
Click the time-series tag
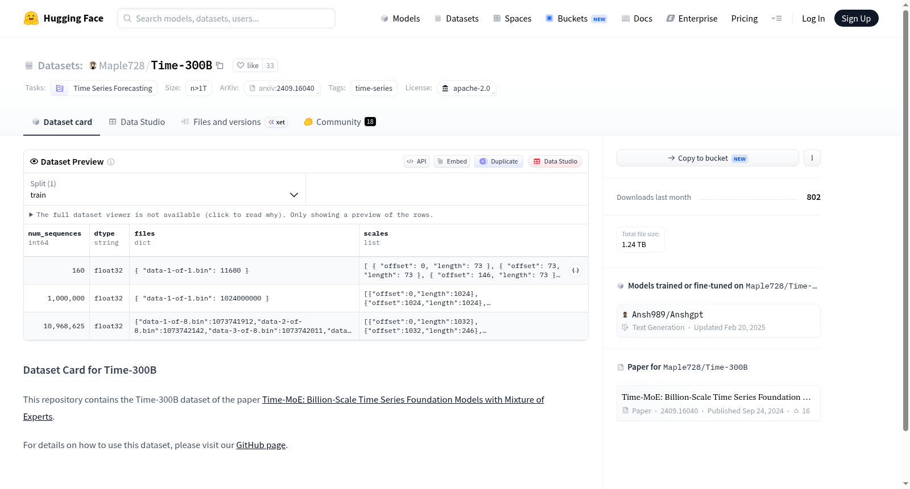(x=374, y=88)
